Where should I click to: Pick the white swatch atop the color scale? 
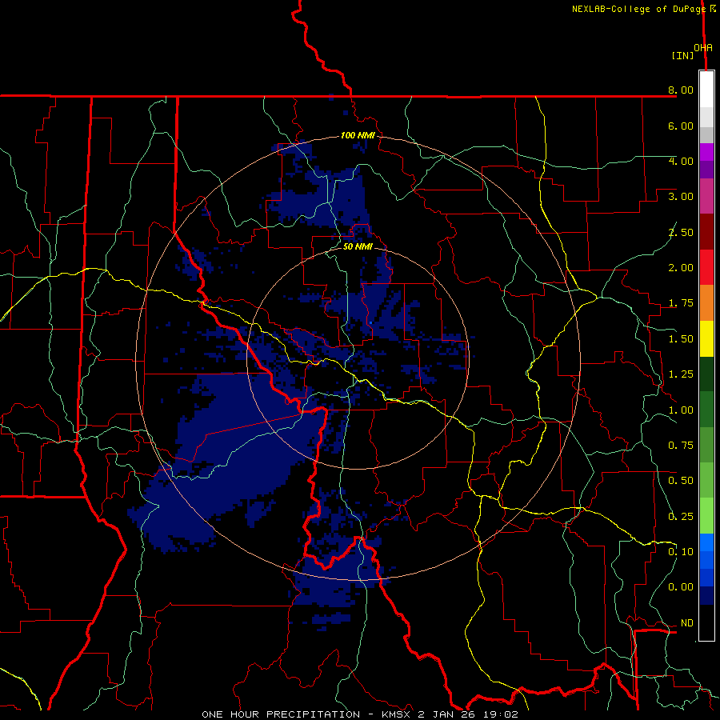pyautogui.click(x=706, y=90)
